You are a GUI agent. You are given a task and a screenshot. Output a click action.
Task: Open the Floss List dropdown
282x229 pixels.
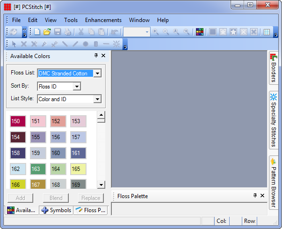point(97,73)
